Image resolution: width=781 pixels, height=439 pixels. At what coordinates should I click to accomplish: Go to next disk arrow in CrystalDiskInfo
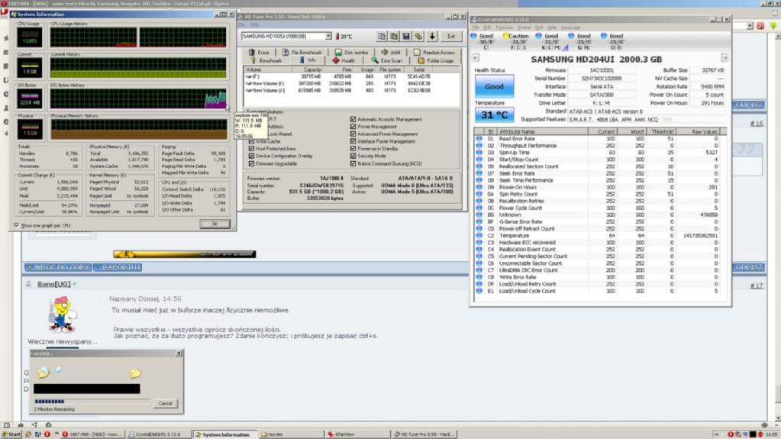click(x=725, y=59)
